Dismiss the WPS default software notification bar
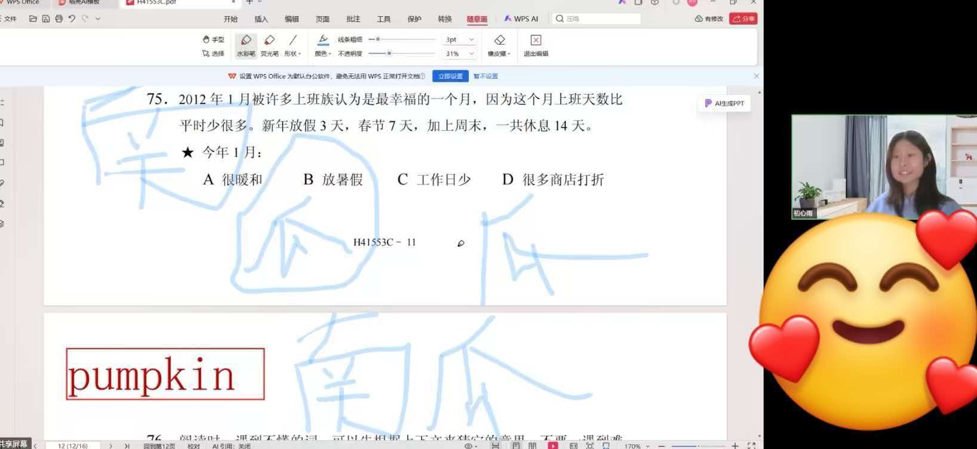This screenshot has width=977, height=449. 756,76
